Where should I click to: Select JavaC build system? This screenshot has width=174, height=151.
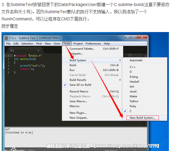pyautogui.click(x=145, y=91)
